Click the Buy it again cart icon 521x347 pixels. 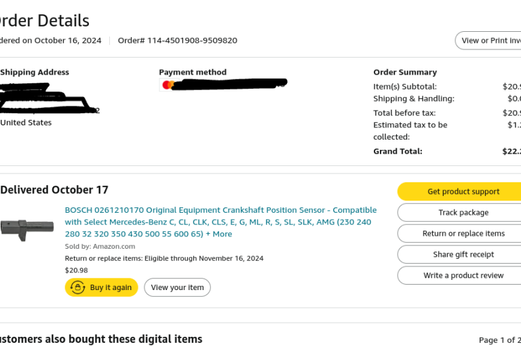[x=78, y=287]
